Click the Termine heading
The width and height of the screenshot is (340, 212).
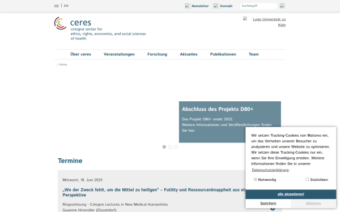click(x=70, y=161)
